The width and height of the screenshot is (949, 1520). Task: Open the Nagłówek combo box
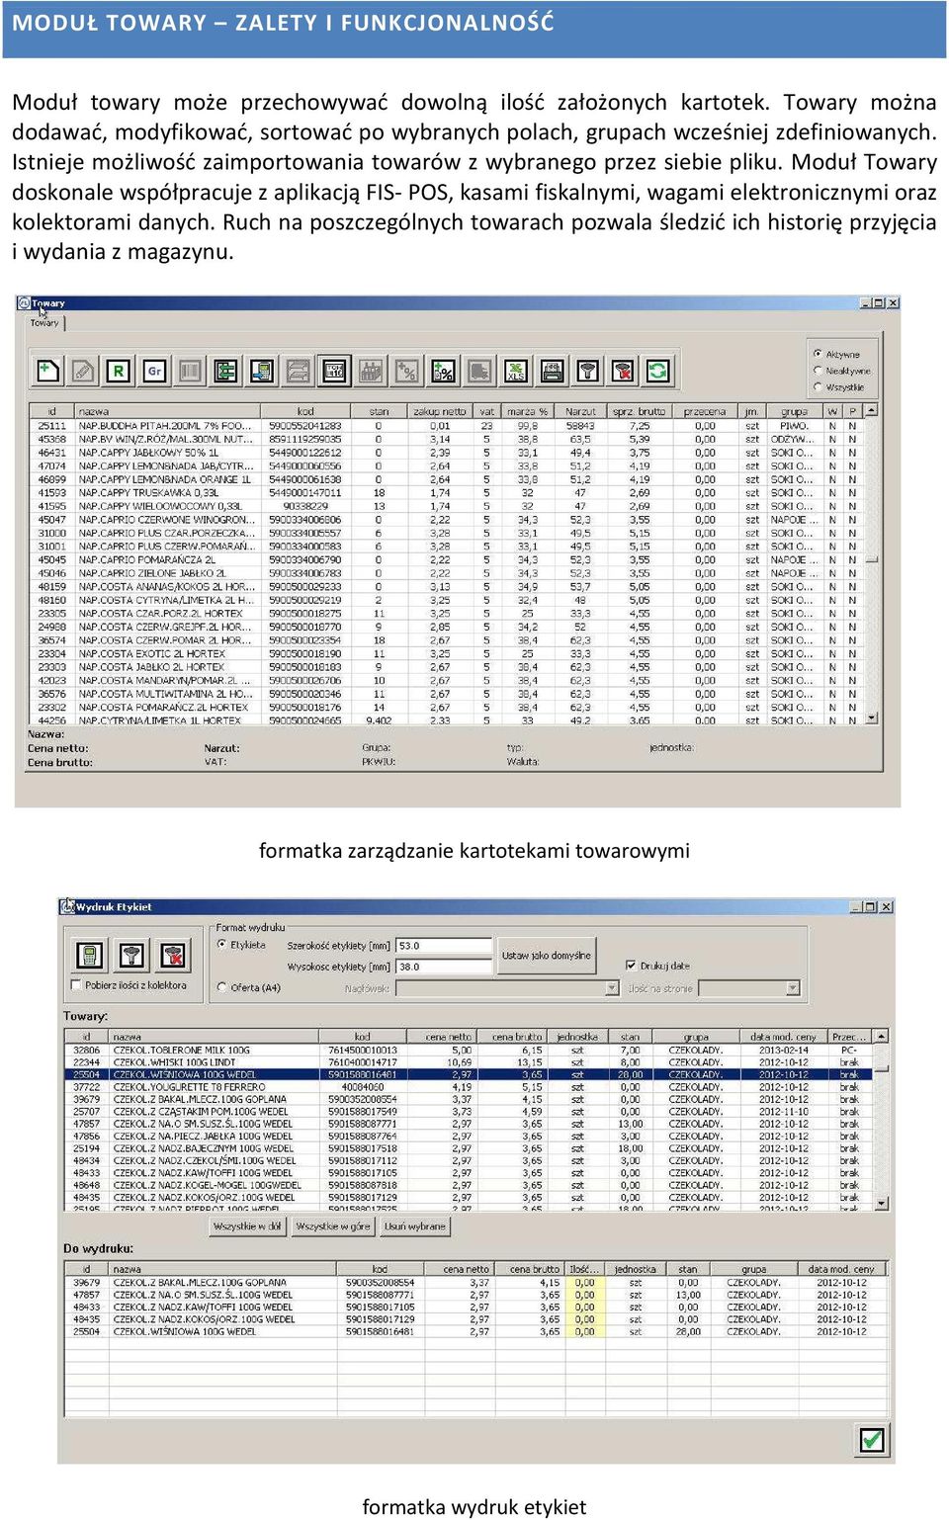coord(508,988)
